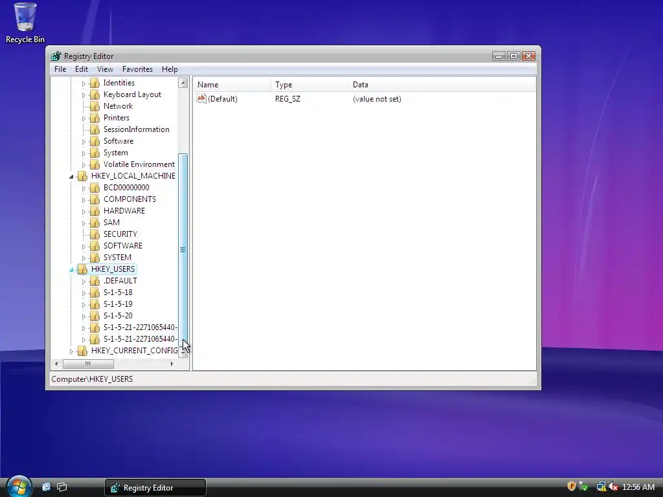Click the taskbar clock showing 12:56 AM
The image size is (663, 497).
[x=638, y=487]
